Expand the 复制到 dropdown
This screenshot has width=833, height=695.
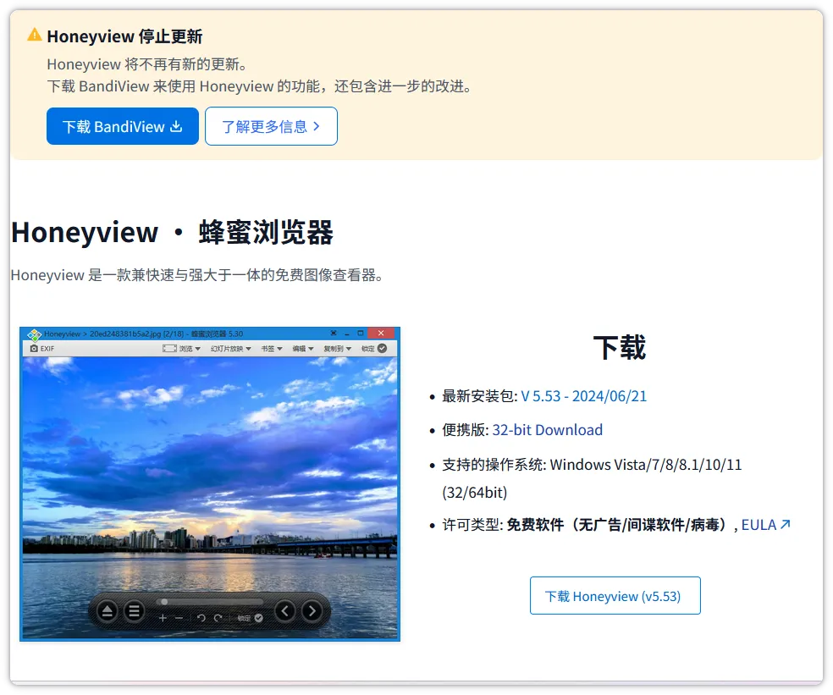coord(337,349)
